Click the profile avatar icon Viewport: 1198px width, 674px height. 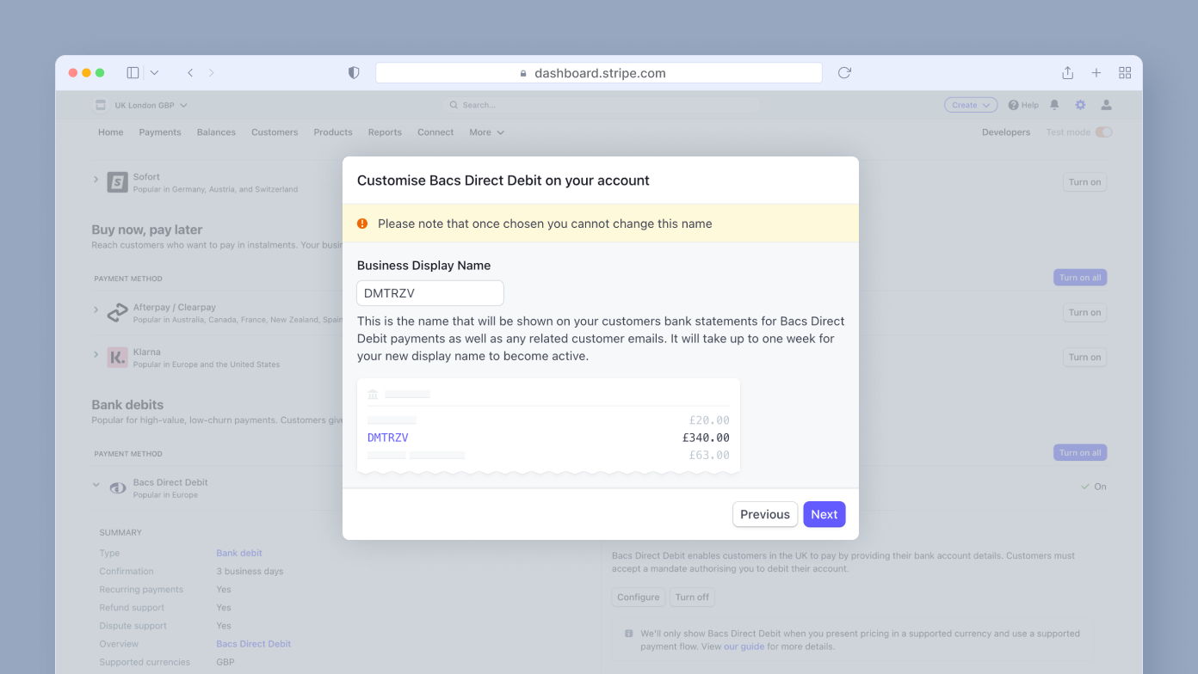1106,104
